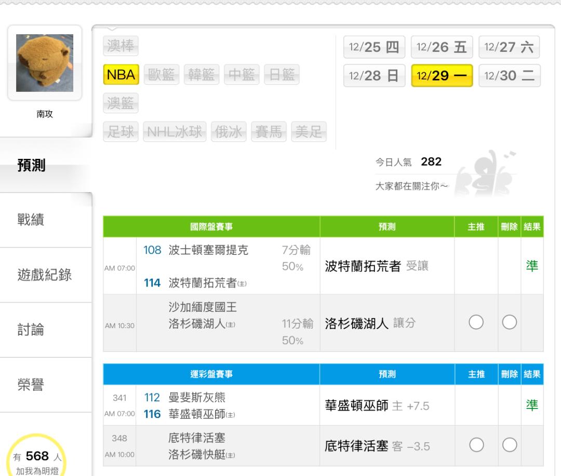Select the 賽馬 category tab
This screenshot has height=476, width=561.
point(269,132)
